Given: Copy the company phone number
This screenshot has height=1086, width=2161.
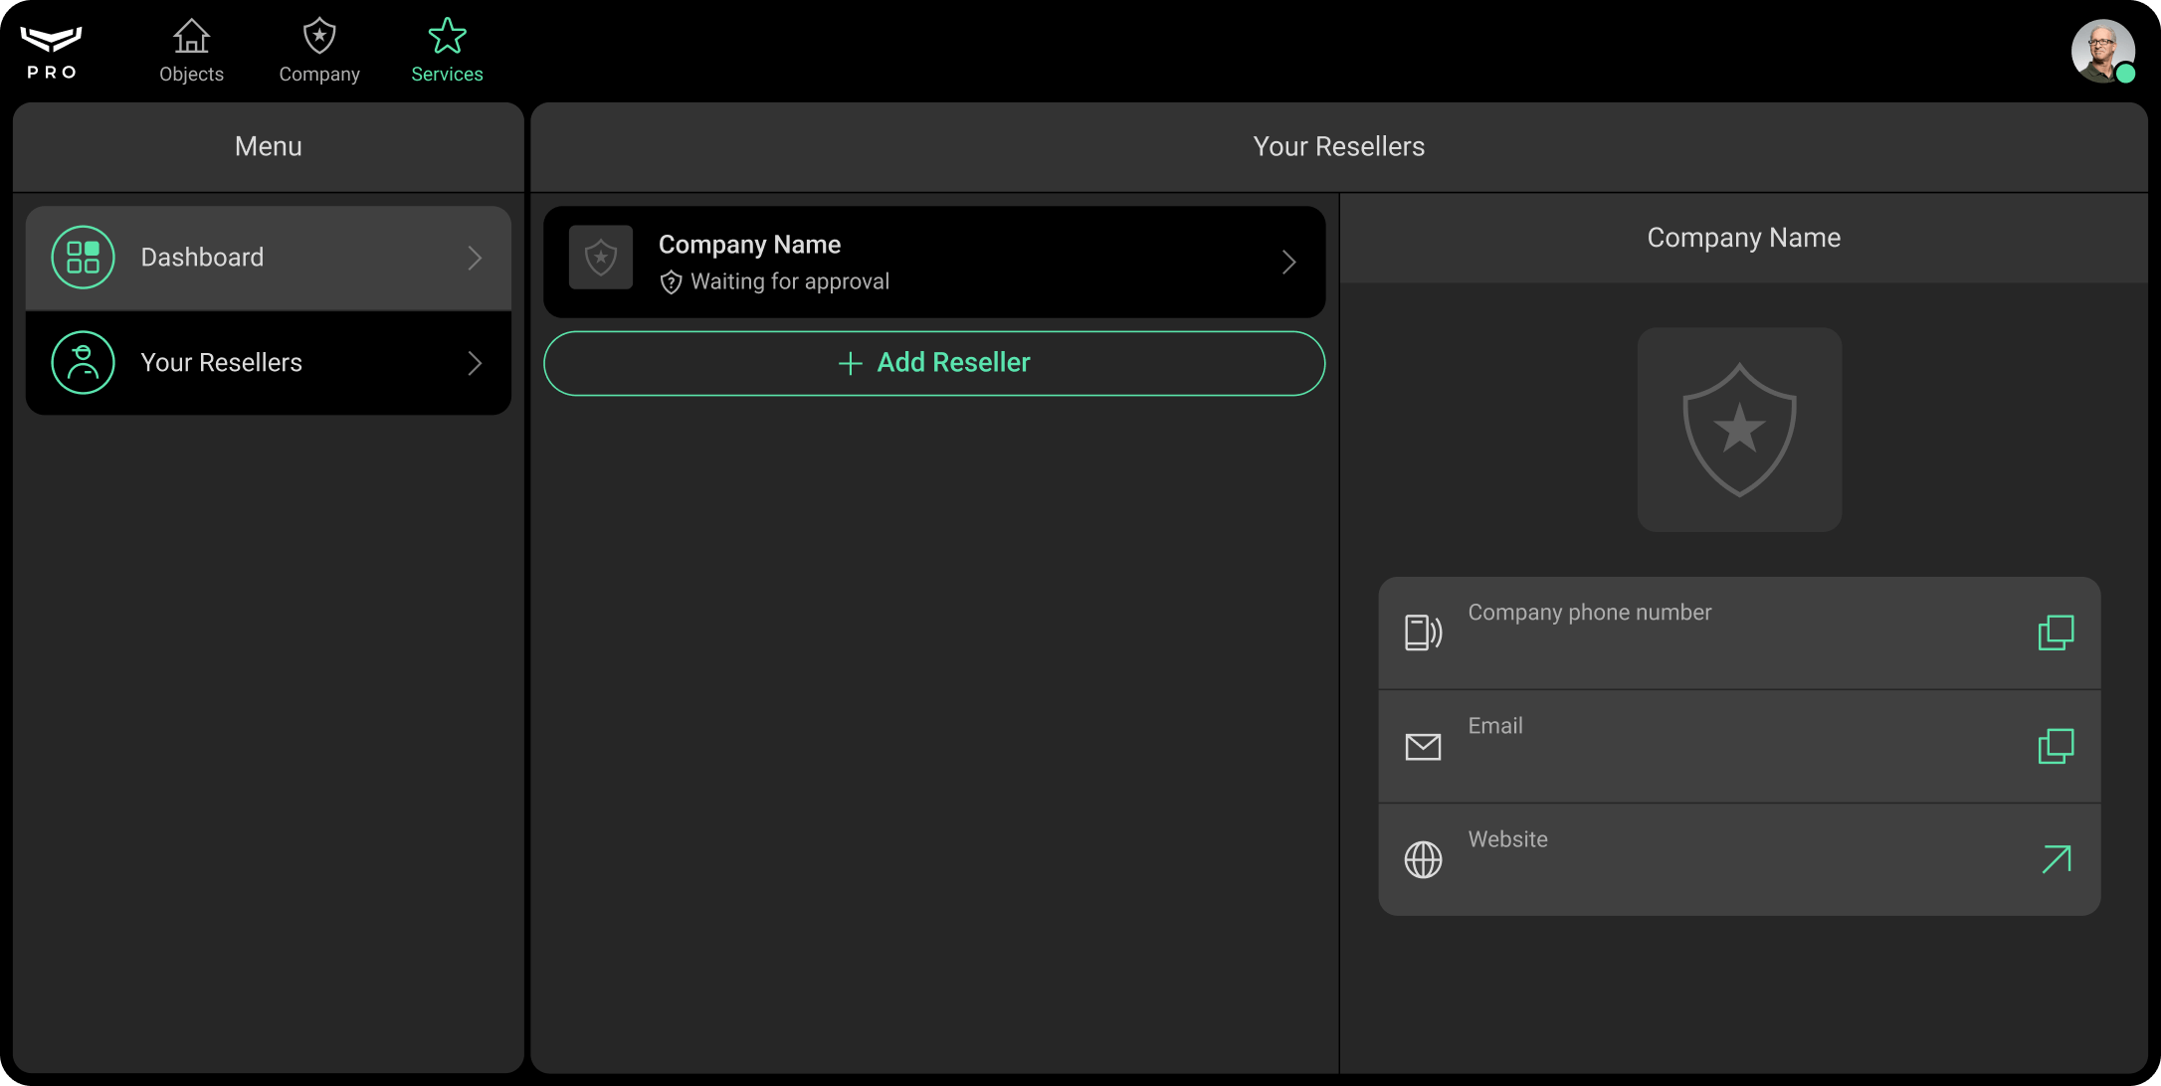Looking at the screenshot, I should (2056, 633).
